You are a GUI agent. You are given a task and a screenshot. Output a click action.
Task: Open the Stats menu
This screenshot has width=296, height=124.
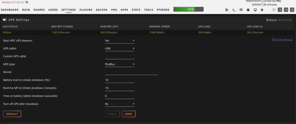(x=136, y=10)
